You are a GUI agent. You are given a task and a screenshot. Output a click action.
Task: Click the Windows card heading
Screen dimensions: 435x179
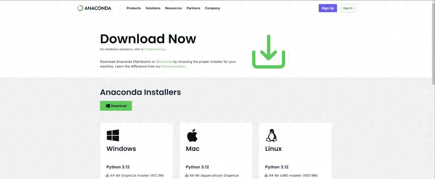(121, 148)
